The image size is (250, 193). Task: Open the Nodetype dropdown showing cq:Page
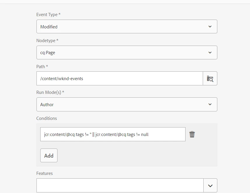(123, 53)
